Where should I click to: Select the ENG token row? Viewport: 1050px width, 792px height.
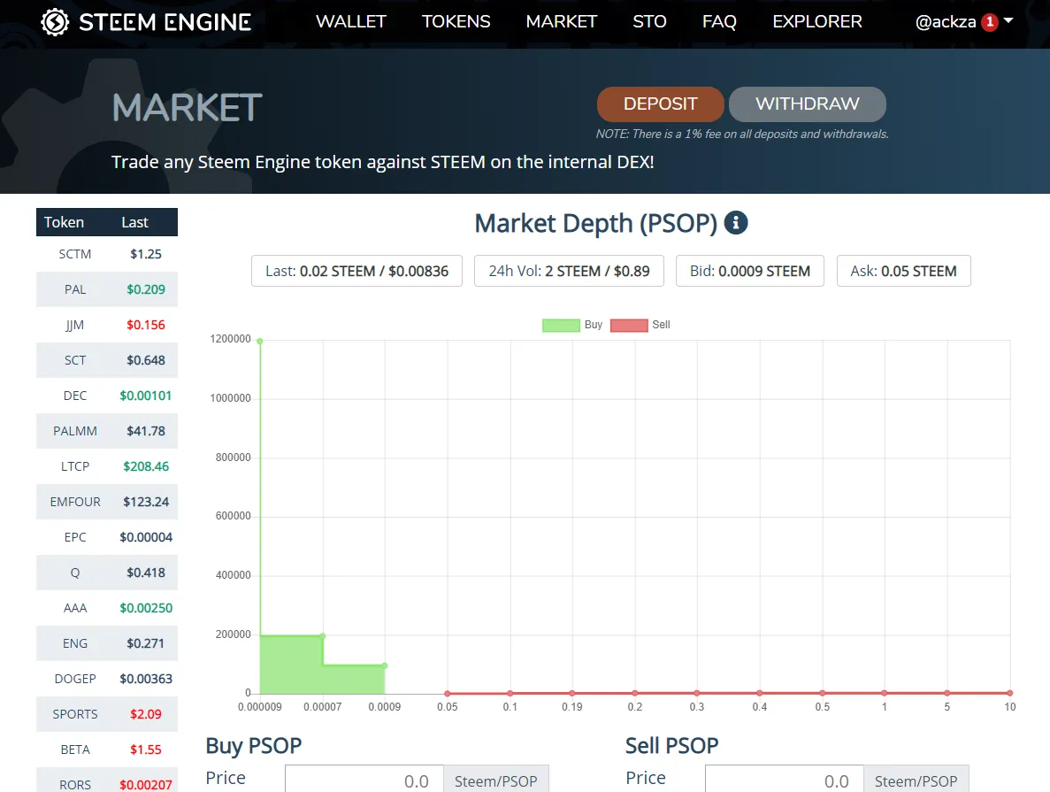tap(107, 643)
